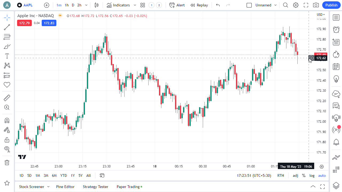
Task: Click the trash remove drawings icon
Action: coord(7,162)
